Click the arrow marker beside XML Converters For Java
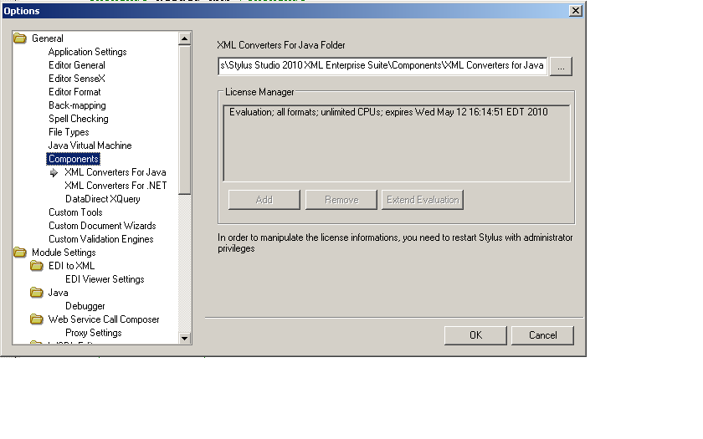 (54, 172)
